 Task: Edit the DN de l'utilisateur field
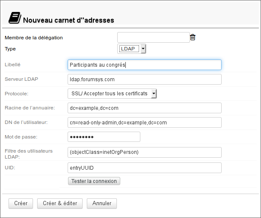coord(144,123)
